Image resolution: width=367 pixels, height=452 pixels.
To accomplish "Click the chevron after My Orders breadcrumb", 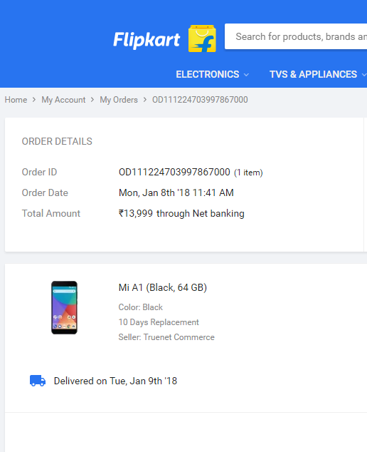I will tap(145, 99).
